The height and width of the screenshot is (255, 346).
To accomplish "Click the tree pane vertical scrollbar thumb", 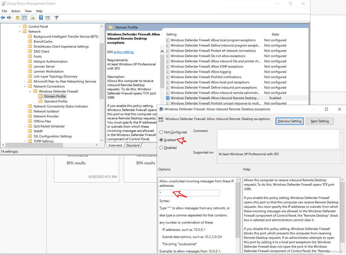I will pyautogui.click(x=102, y=71).
